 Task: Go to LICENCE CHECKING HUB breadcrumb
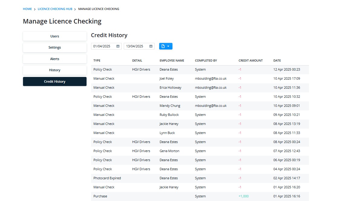pyautogui.click(x=55, y=9)
